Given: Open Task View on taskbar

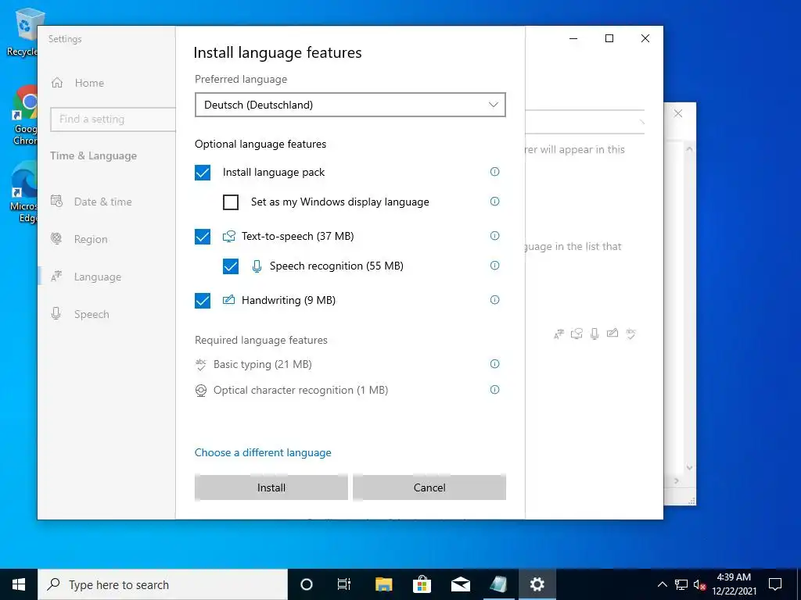Looking at the screenshot, I should [344, 584].
